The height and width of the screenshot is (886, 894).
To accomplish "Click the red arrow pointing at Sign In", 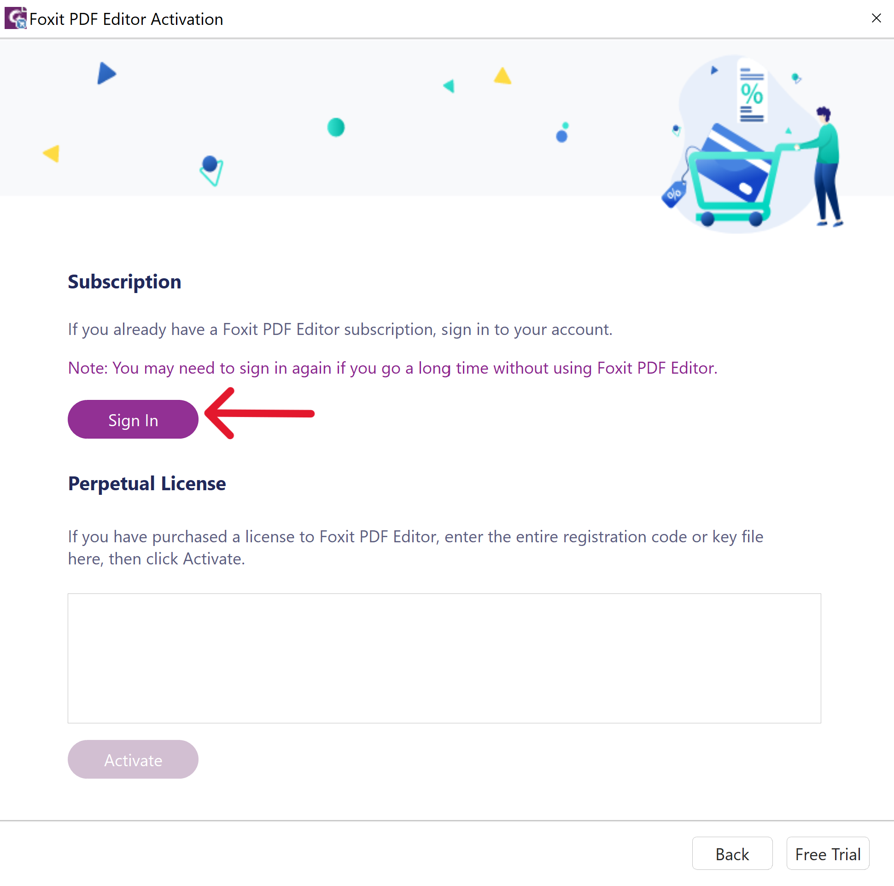I will pos(259,413).
